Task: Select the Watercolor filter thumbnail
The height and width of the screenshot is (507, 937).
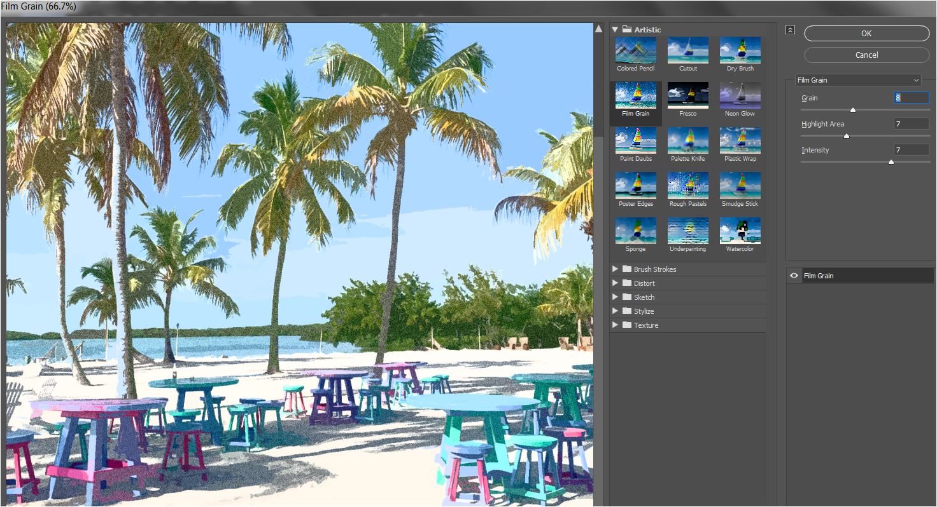Action: 740,231
